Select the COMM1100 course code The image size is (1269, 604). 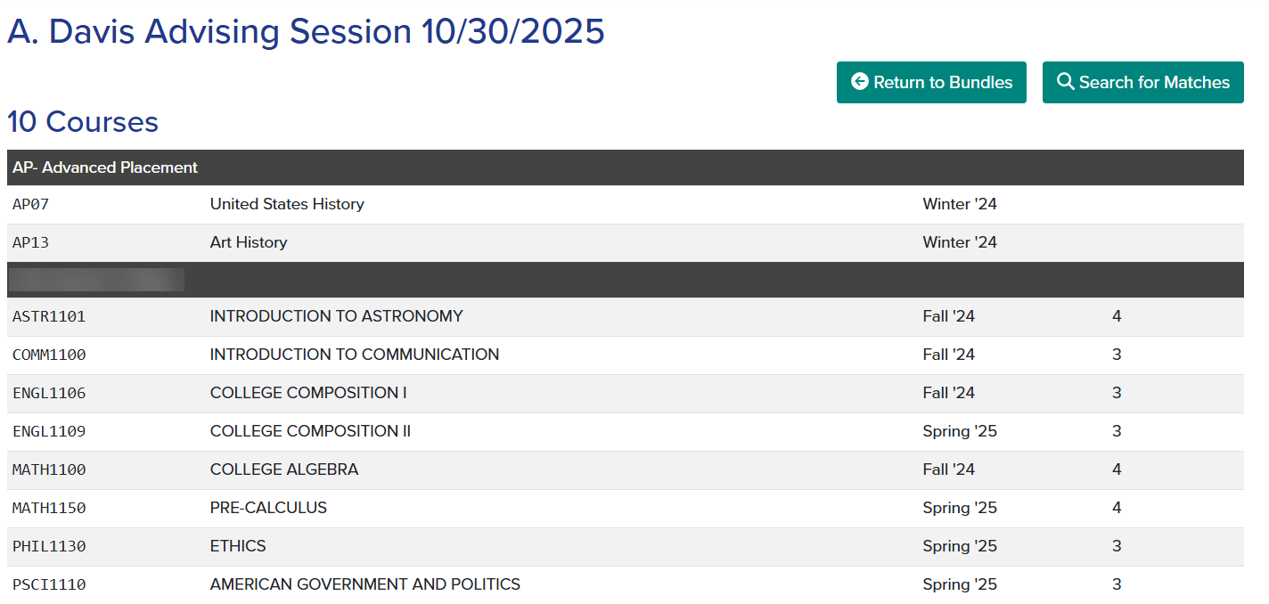[x=50, y=354]
